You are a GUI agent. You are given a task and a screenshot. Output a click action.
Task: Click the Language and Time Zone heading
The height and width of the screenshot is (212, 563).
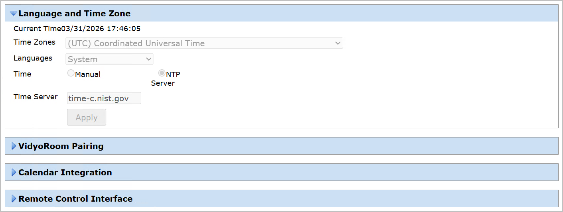click(x=75, y=14)
